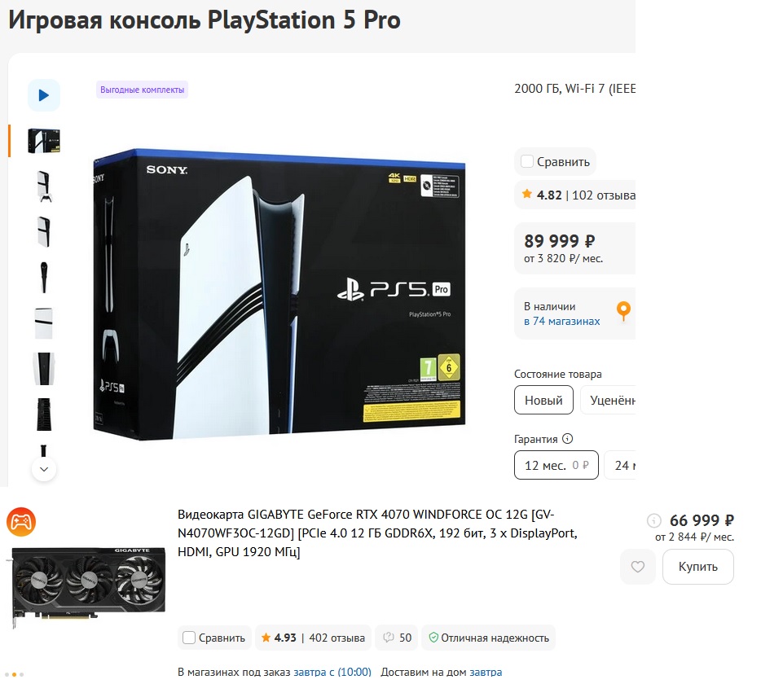
Task: Click the rating star icon near 4.82
Action: (x=526, y=195)
